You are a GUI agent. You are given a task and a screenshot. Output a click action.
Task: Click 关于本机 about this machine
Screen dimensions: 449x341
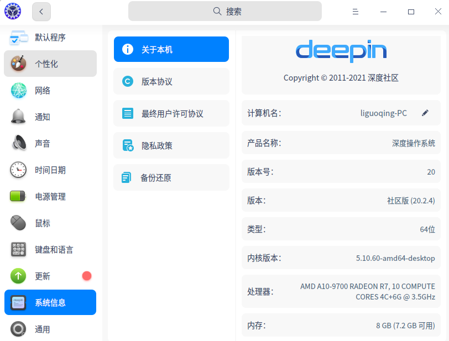[x=171, y=49]
